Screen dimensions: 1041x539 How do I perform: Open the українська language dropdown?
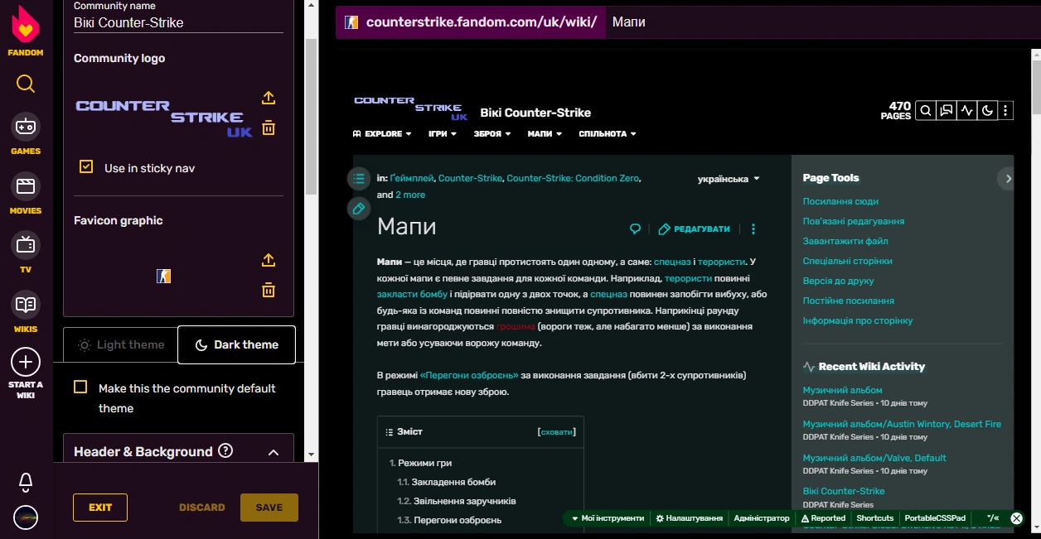point(729,179)
